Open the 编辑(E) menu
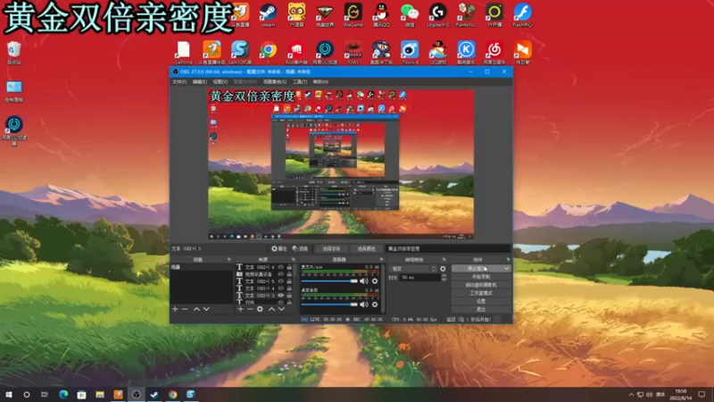This screenshot has width=714, height=402. tap(199, 82)
